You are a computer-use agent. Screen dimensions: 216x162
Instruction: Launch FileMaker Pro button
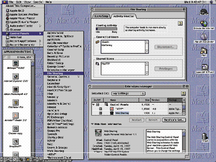(x=15, y=102)
